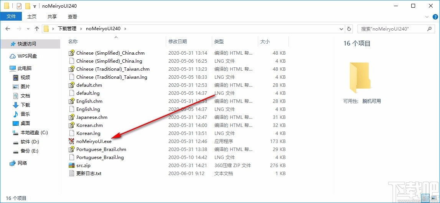440x203 pixels.
Task: Select Chinese (Traditional)_Taiwan.chm file name
Action: pyautogui.click(x=113, y=69)
